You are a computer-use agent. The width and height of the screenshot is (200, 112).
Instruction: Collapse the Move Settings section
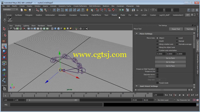tap(136, 34)
